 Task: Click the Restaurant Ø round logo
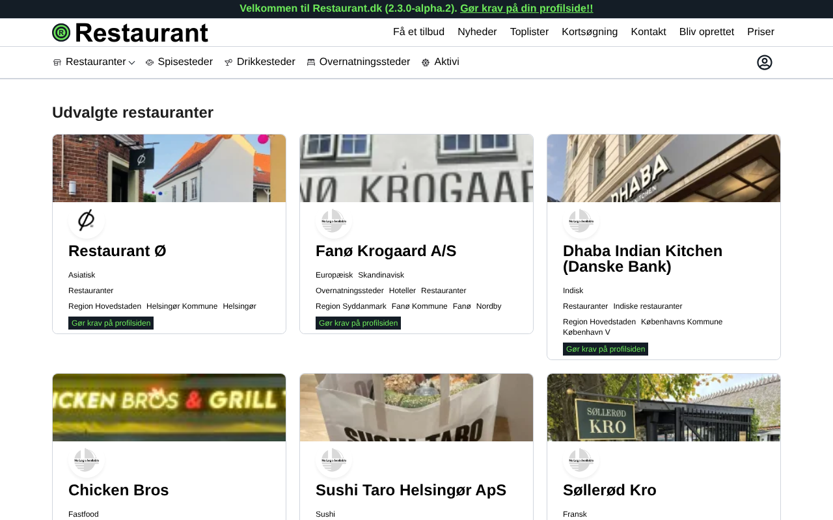click(x=87, y=220)
